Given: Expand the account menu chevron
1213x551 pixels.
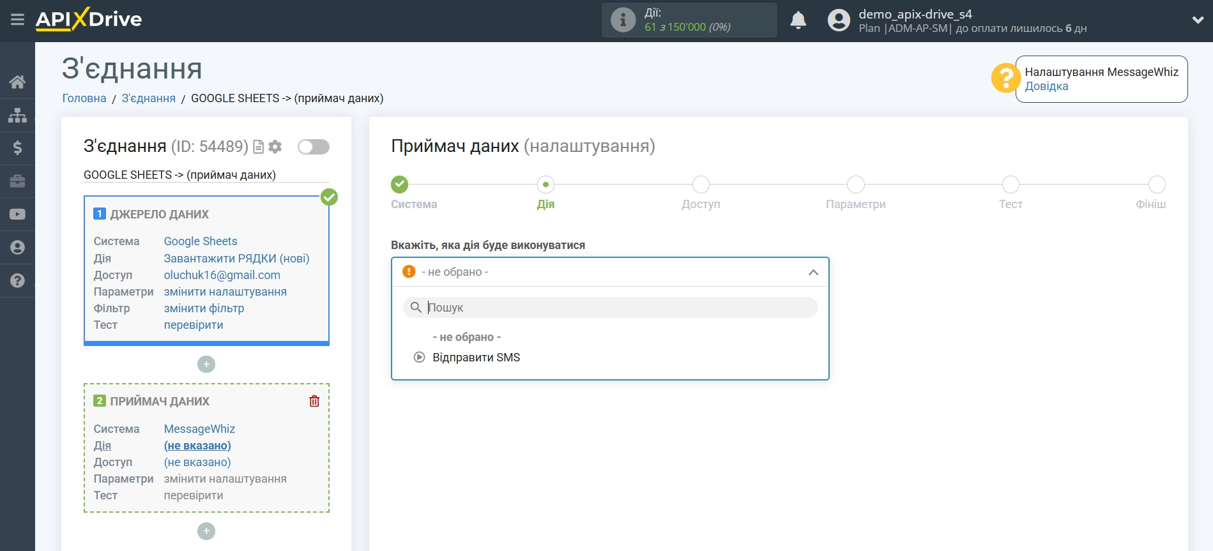Looking at the screenshot, I should (x=1198, y=20).
